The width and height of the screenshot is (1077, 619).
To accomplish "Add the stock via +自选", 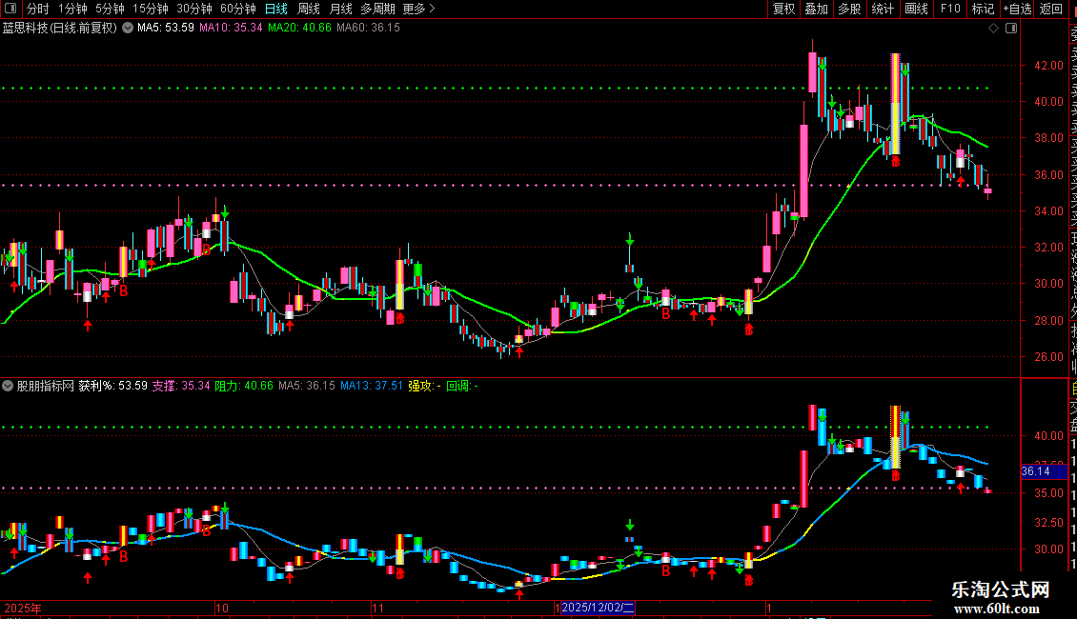I will click(x=1017, y=9).
